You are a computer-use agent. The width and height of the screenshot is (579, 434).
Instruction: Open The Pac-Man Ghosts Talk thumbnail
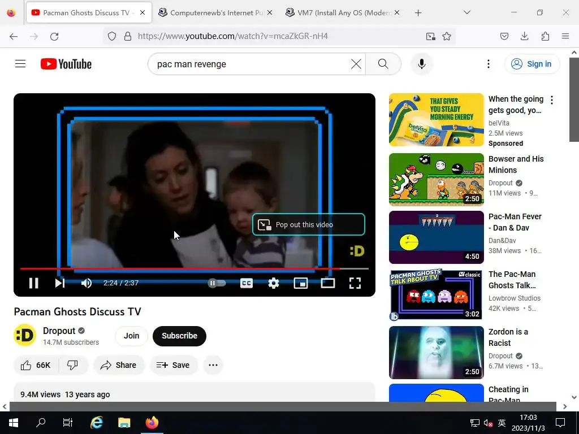436,294
